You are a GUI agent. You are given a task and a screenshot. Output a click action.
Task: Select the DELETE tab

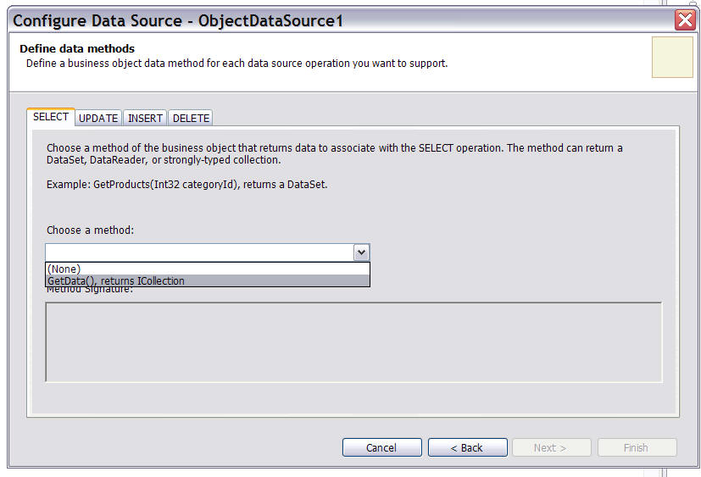pos(191,119)
